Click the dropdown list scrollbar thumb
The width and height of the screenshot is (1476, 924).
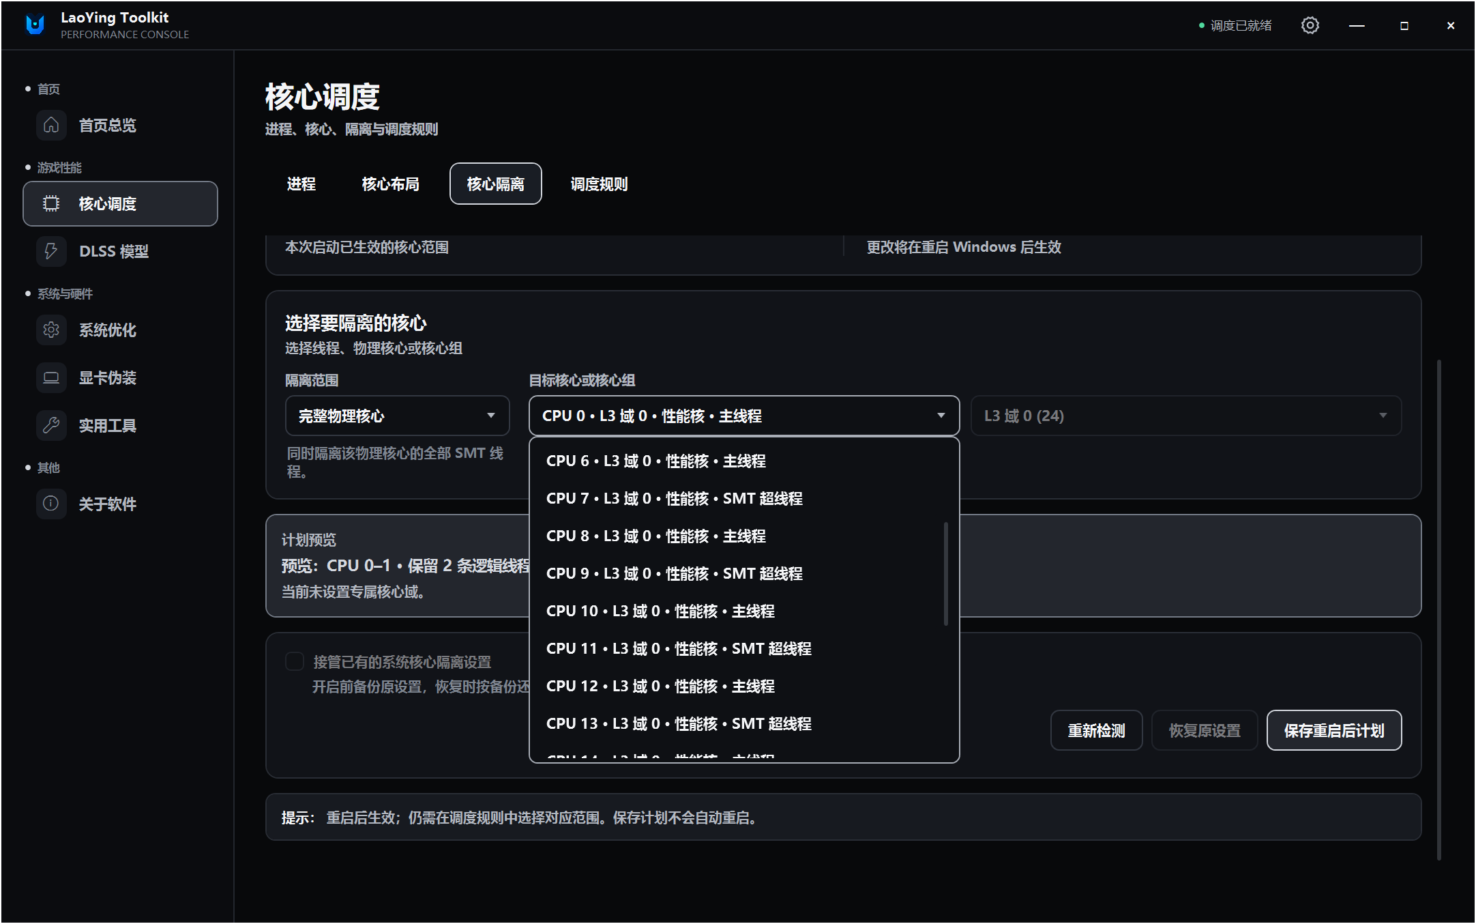point(946,573)
